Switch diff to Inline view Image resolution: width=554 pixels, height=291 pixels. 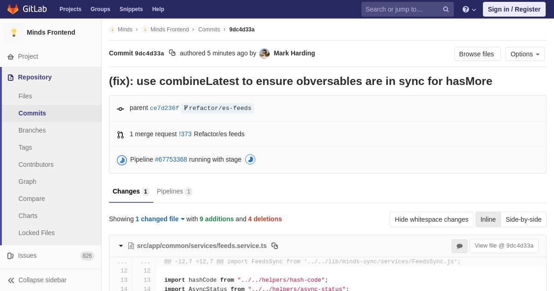point(488,219)
